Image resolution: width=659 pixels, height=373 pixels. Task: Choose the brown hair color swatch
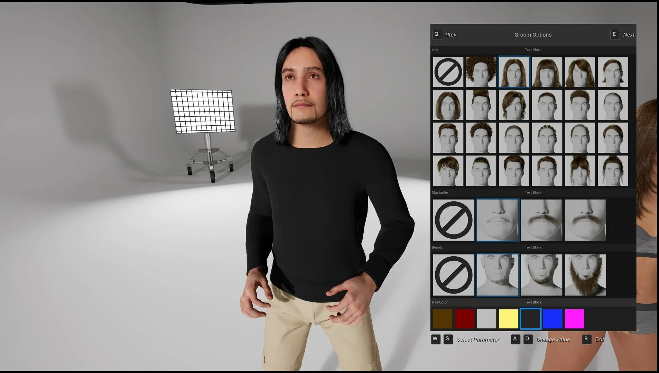click(x=443, y=318)
